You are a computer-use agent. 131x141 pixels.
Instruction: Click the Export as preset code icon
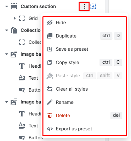tap(50, 129)
